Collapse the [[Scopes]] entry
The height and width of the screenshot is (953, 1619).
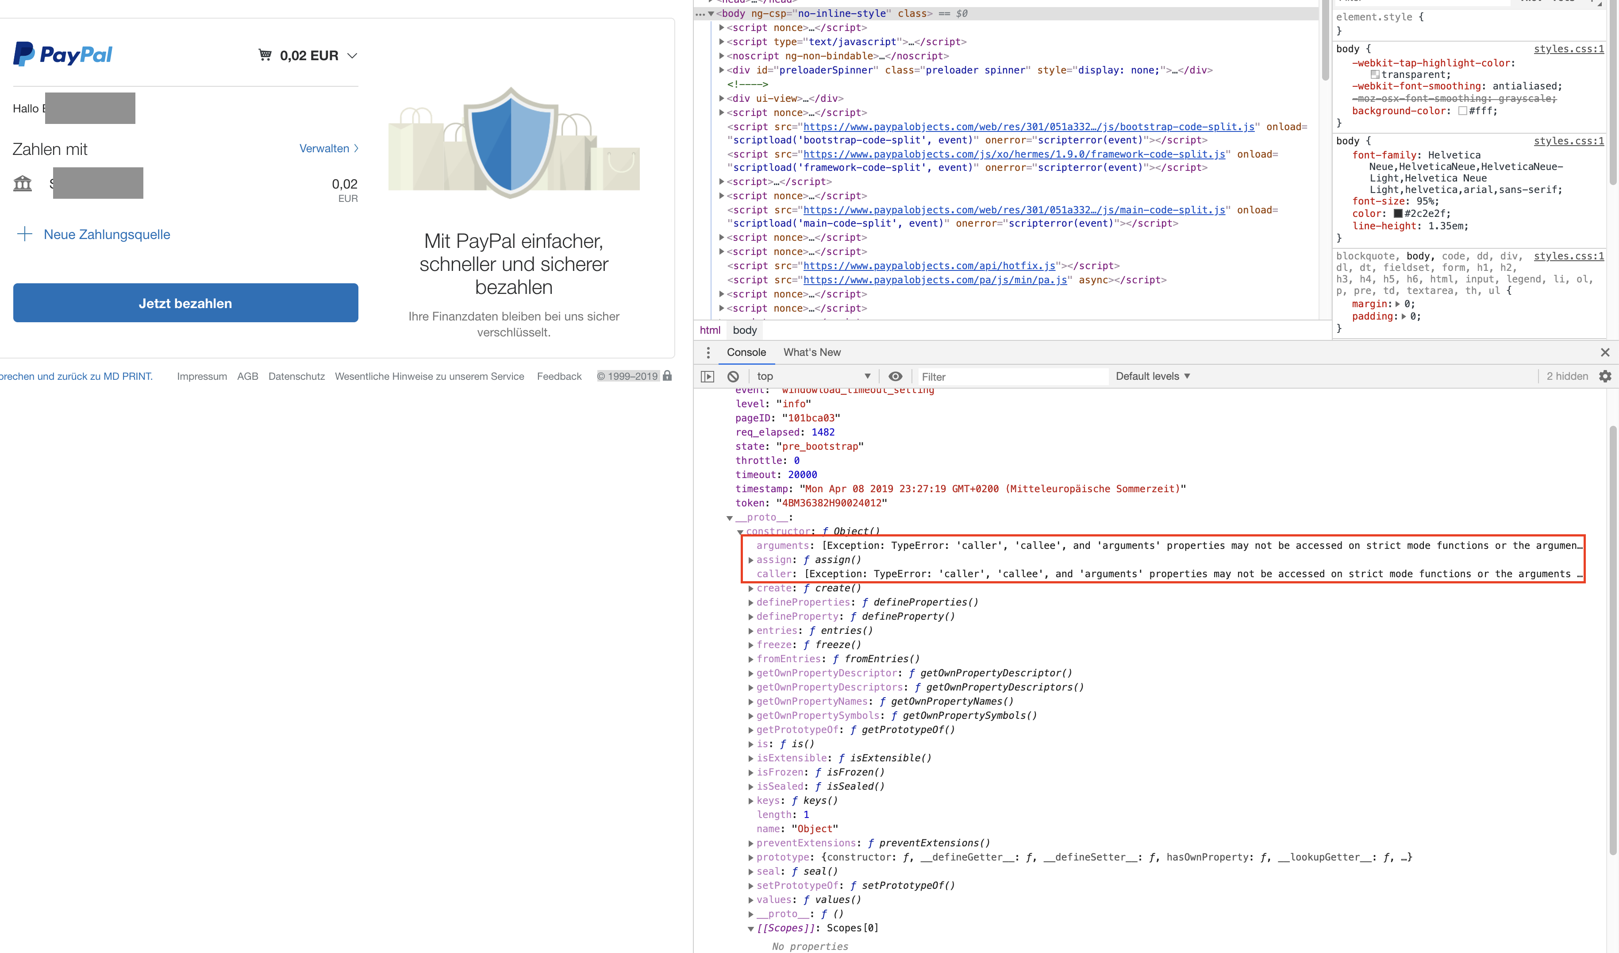[750, 929]
